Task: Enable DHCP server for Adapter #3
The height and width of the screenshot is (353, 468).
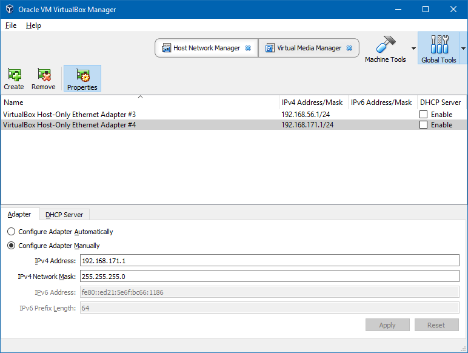Action: 424,115
